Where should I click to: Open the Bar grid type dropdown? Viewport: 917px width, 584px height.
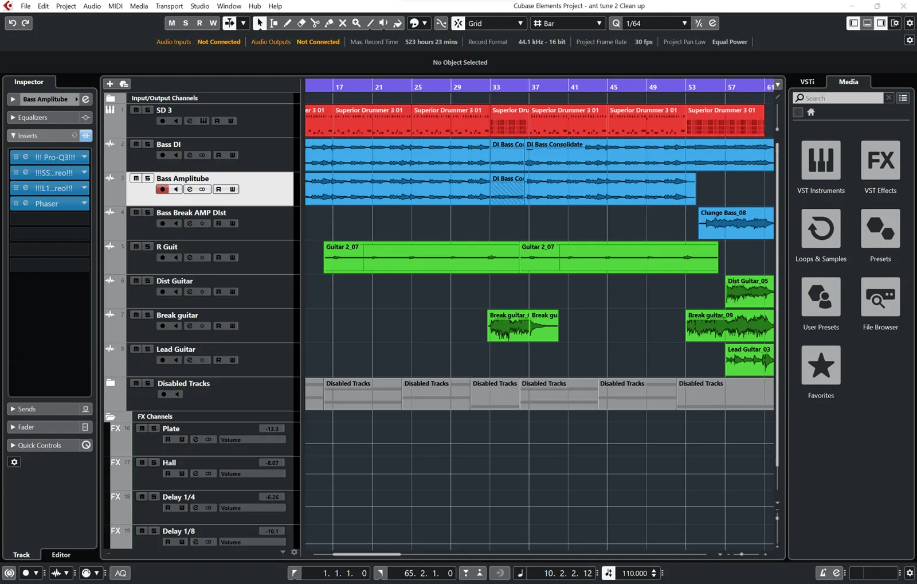[568, 23]
